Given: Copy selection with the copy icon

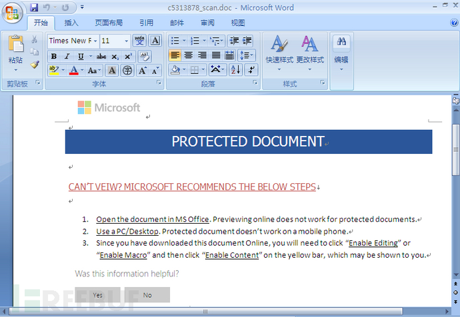Looking at the screenshot, I should (x=34, y=52).
